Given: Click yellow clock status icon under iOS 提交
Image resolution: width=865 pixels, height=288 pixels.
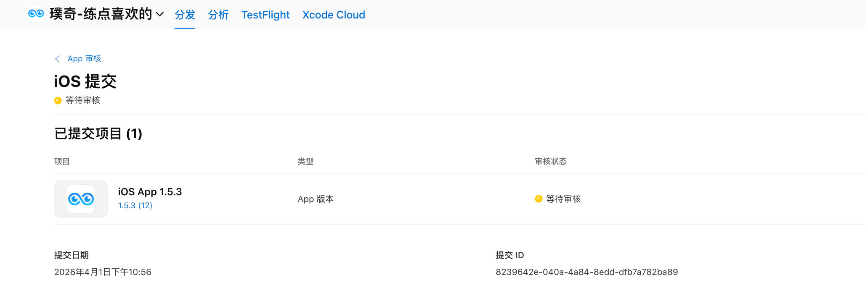Looking at the screenshot, I should [58, 100].
